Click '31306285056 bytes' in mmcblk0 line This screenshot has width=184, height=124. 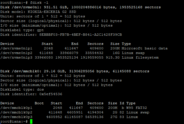[89, 71]
